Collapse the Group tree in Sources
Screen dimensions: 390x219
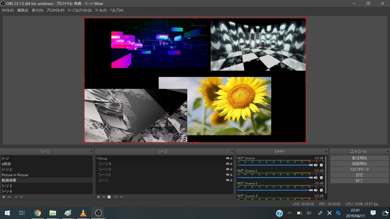tap(97, 158)
